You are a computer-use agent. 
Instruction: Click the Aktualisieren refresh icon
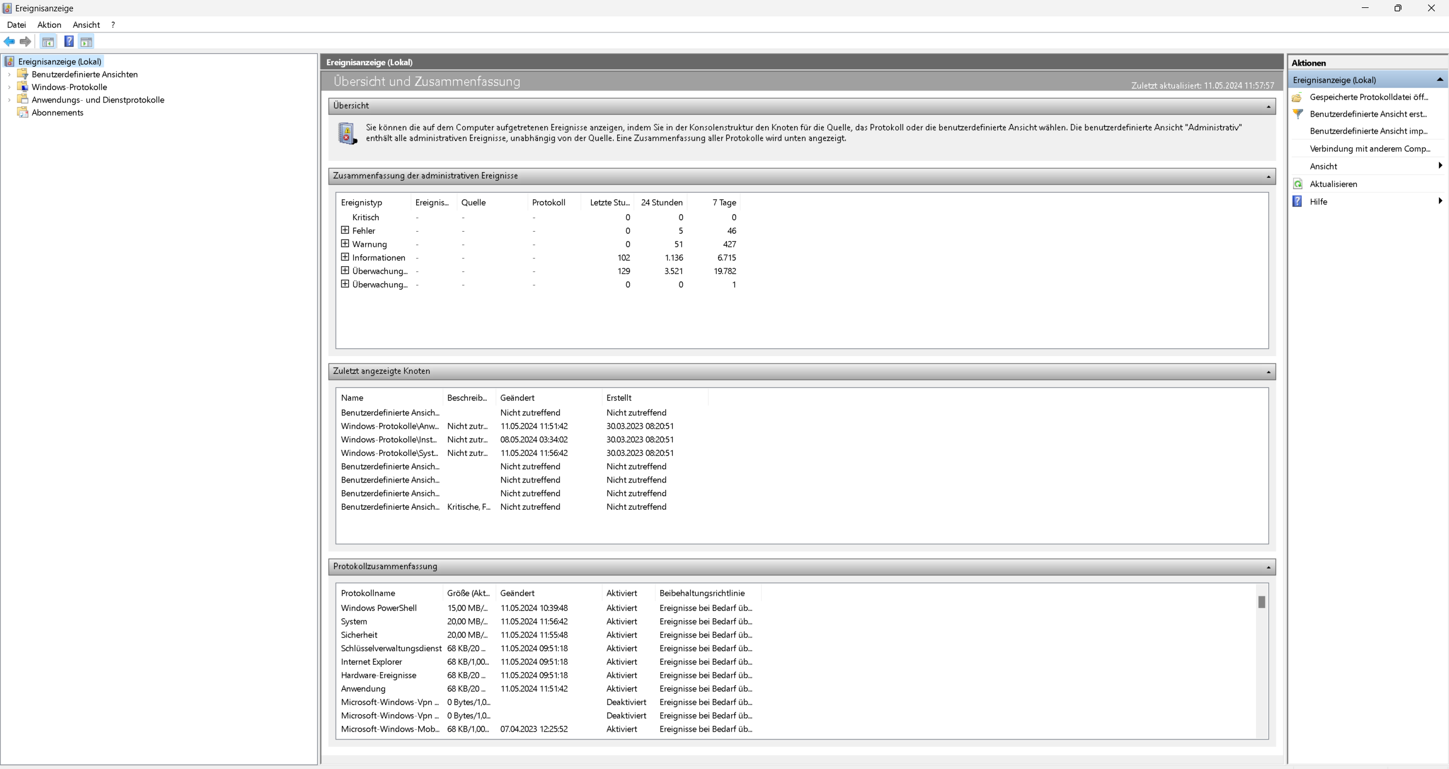pyautogui.click(x=1298, y=184)
